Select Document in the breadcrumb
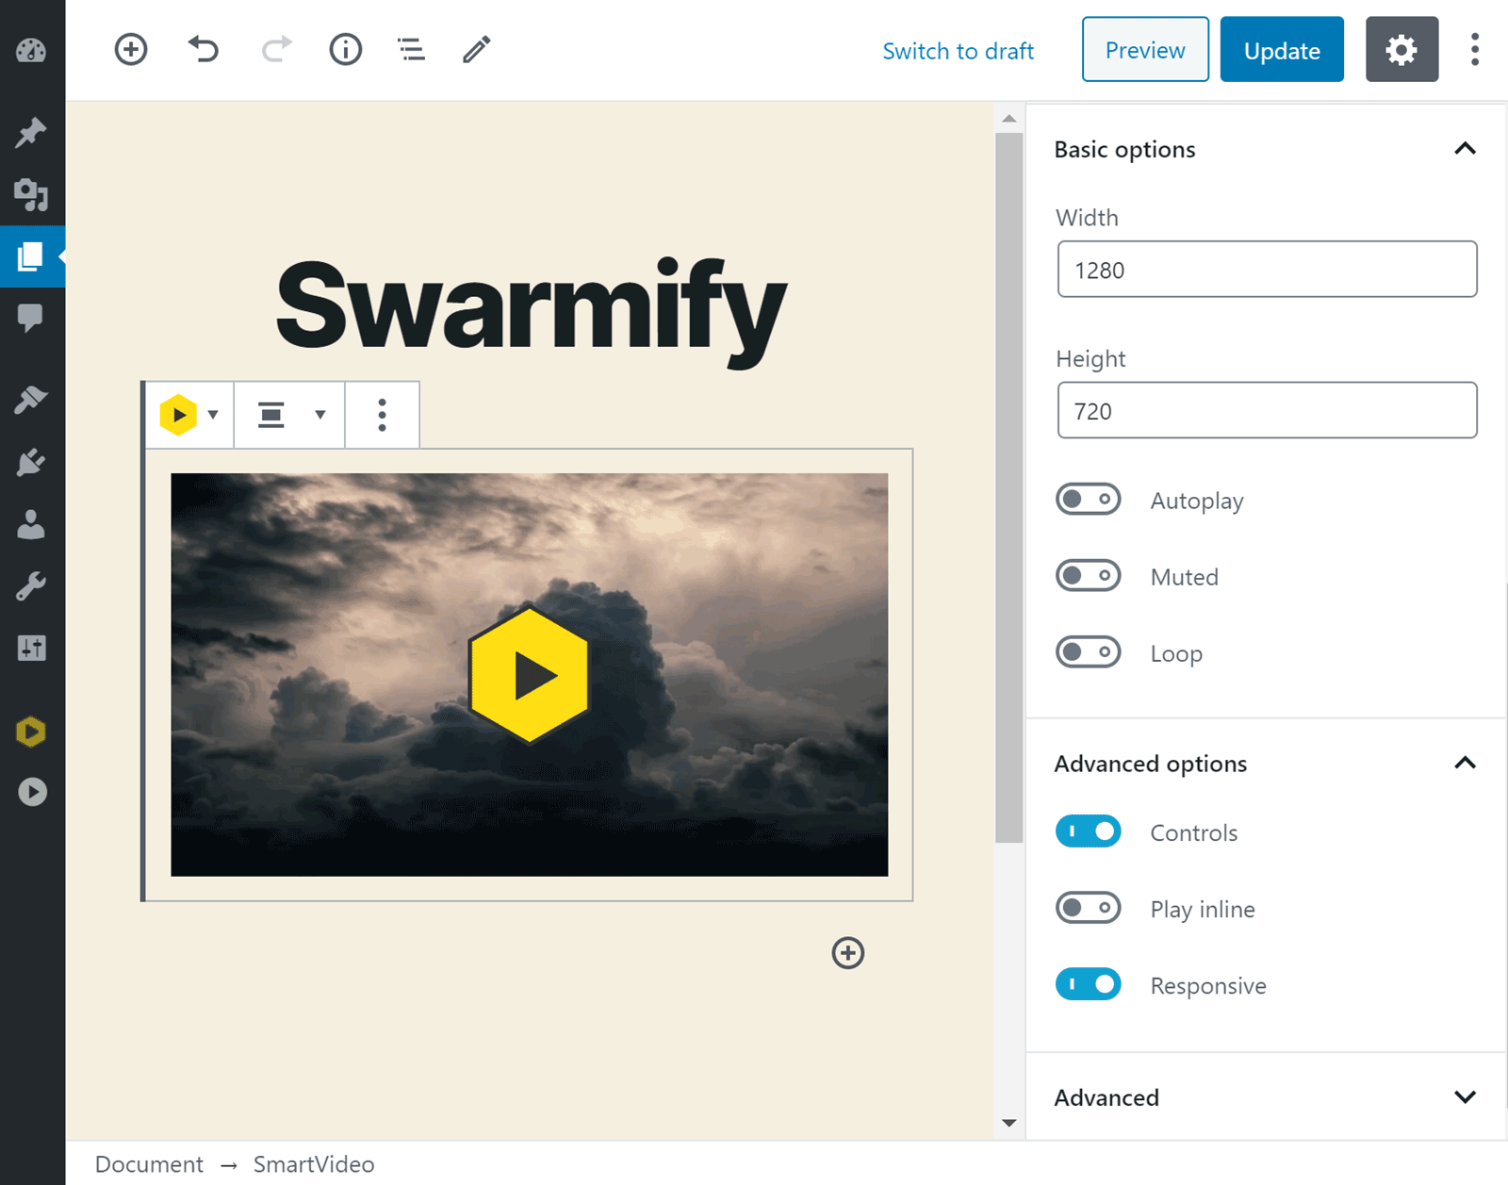This screenshot has width=1508, height=1185. 149,1164
